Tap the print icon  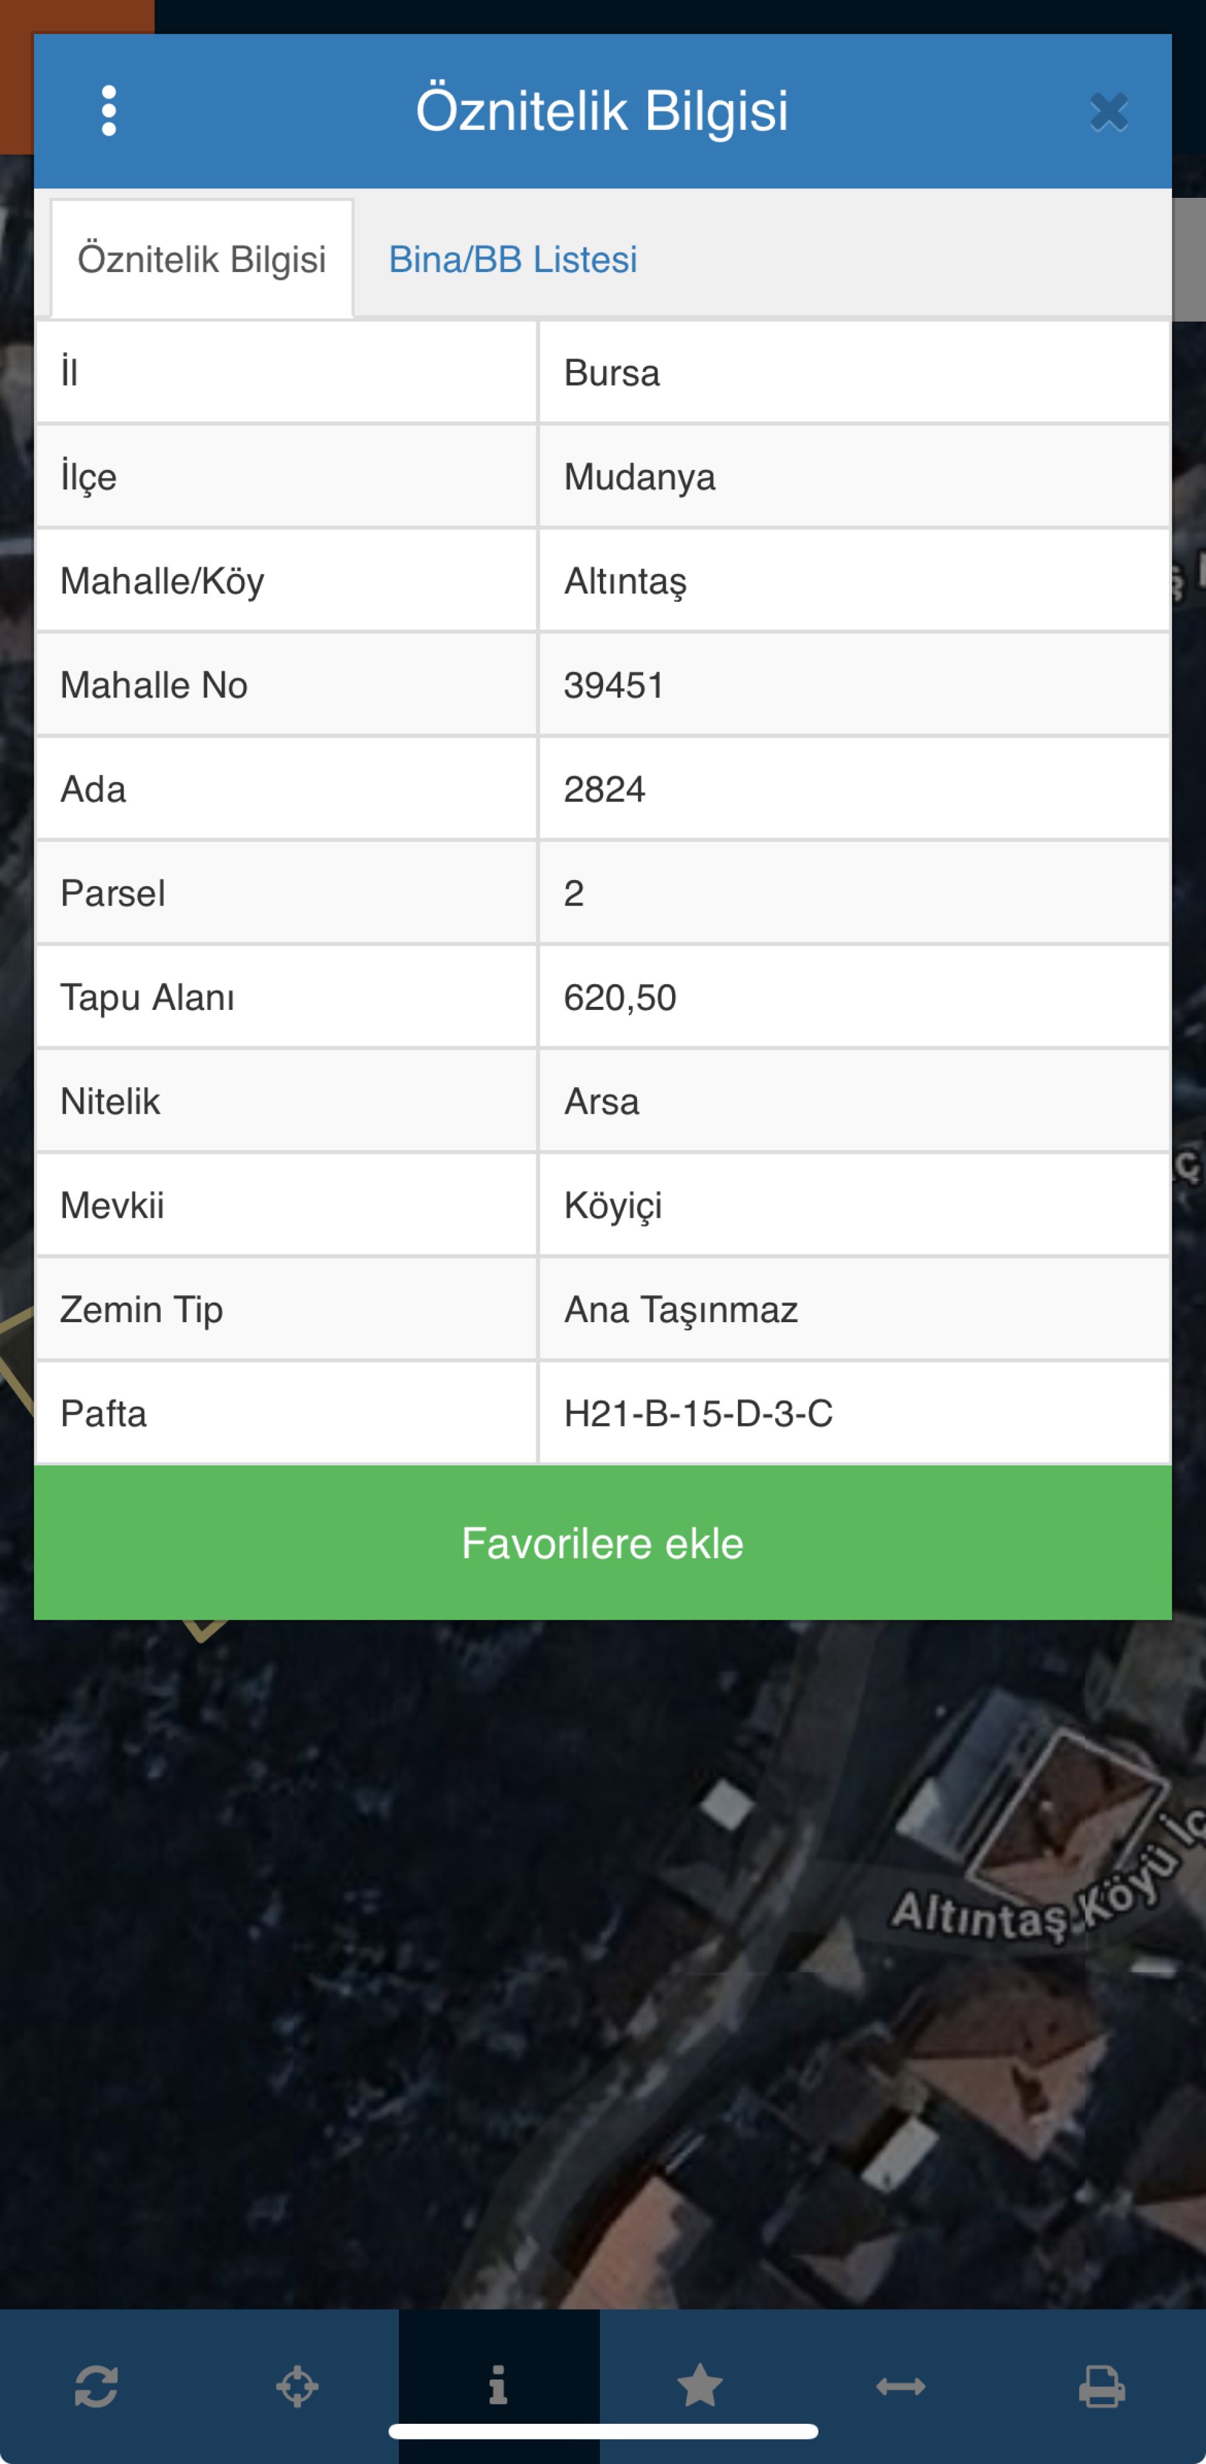[x=1102, y=2387]
